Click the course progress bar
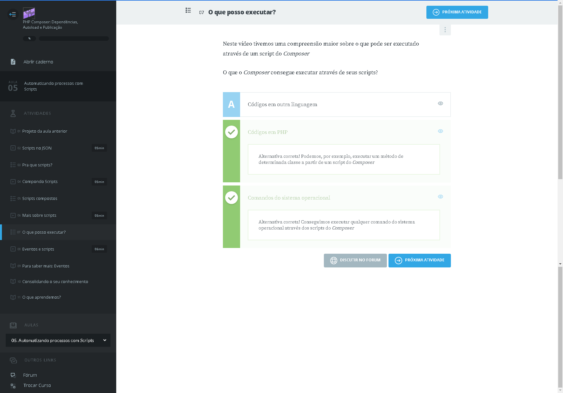The width and height of the screenshot is (563, 393). 74,39
